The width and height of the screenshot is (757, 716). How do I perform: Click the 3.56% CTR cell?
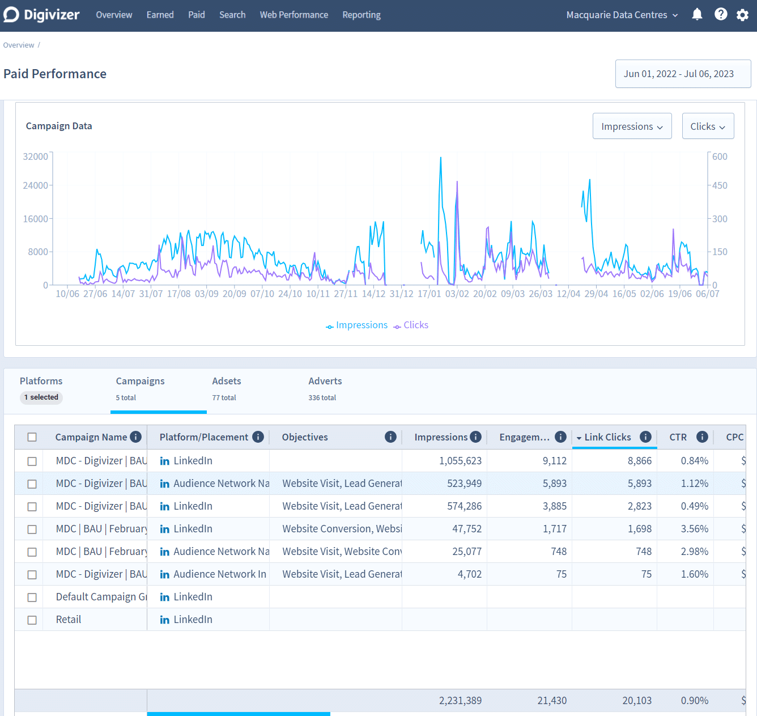(x=695, y=529)
